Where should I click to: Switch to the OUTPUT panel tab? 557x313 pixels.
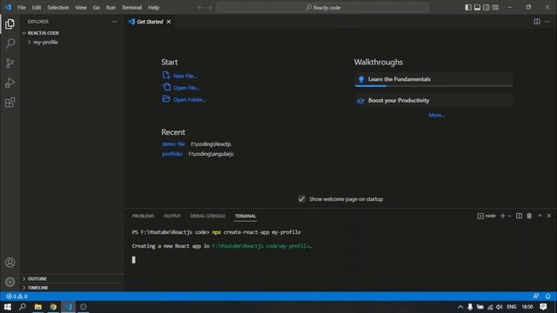click(x=172, y=216)
